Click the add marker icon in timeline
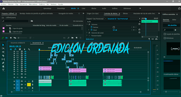Screen dimensions: 181x97 tap(24, 49)
